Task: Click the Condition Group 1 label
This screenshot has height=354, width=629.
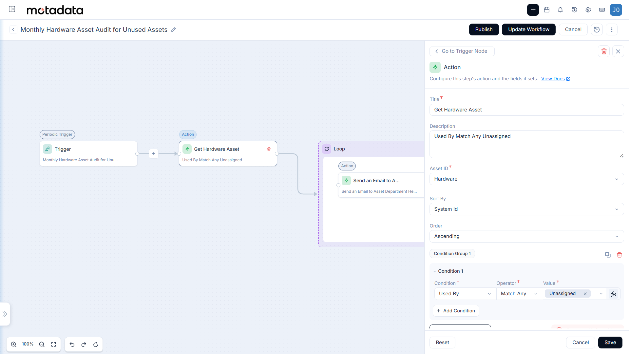Action: (452, 254)
